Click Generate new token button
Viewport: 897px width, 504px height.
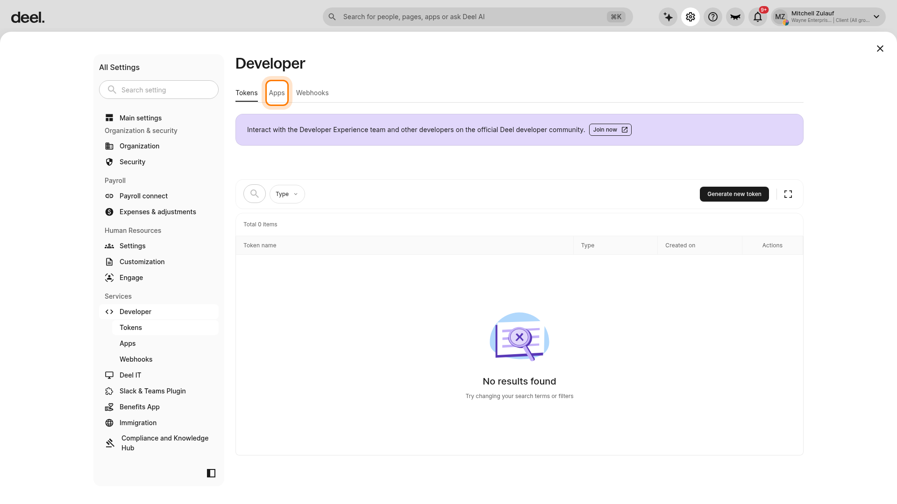tap(734, 194)
